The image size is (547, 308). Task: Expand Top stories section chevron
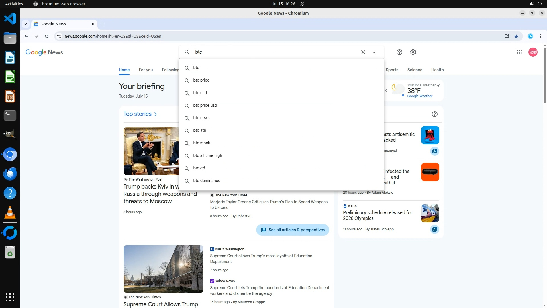click(156, 114)
